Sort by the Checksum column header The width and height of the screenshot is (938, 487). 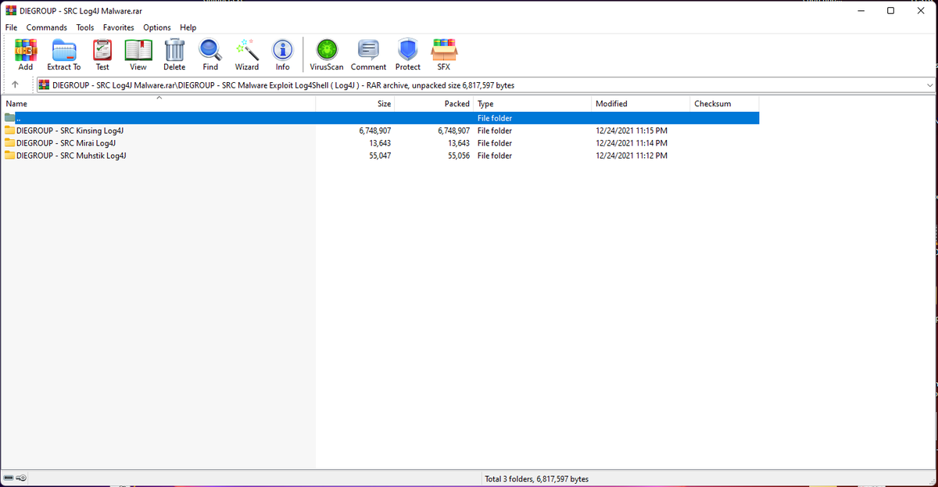pyautogui.click(x=725, y=103)
